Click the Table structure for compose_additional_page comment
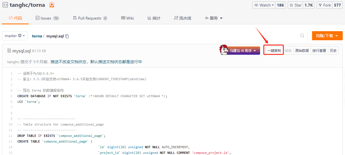This screenshot has height=155, width=345. 60,124
